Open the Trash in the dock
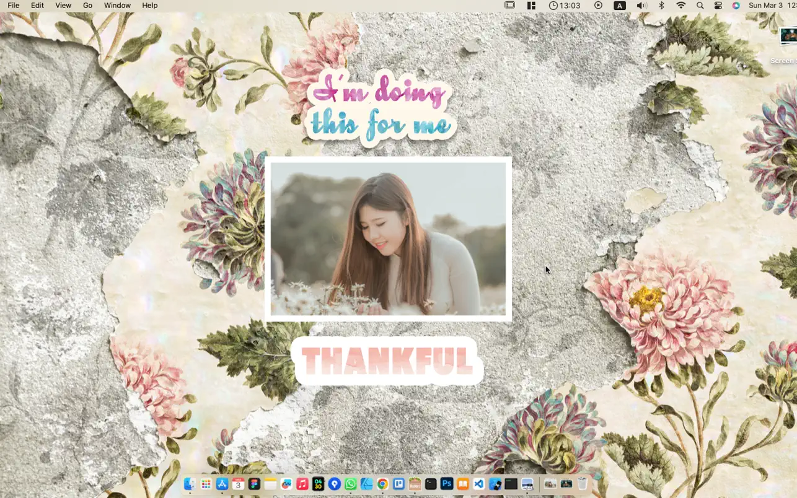 [583, 484]
